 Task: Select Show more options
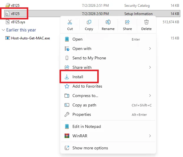[108, 148]
